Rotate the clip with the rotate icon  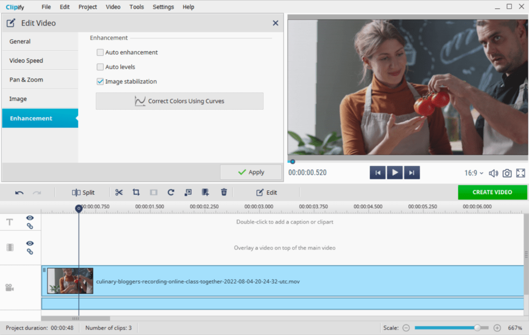point(170,192)
